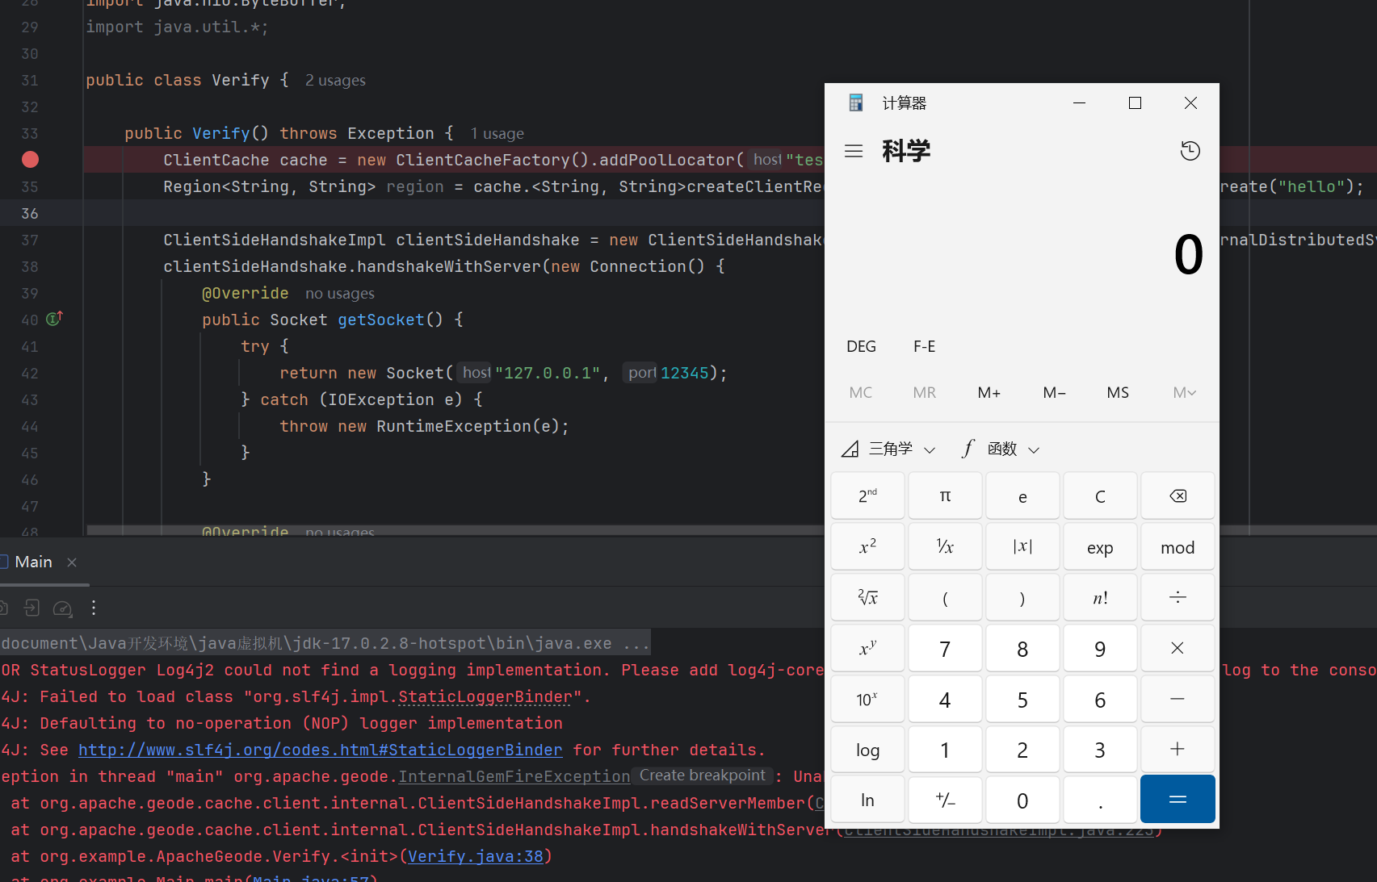Screen dimensions: 1377x882
Task: Open calculator history panel
Action: click(x=1190, y=151)
